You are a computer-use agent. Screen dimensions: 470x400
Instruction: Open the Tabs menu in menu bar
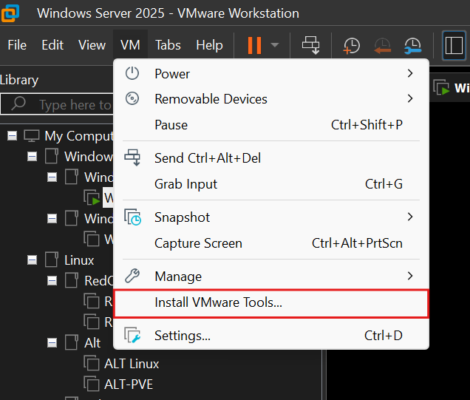tap(168, 45)
